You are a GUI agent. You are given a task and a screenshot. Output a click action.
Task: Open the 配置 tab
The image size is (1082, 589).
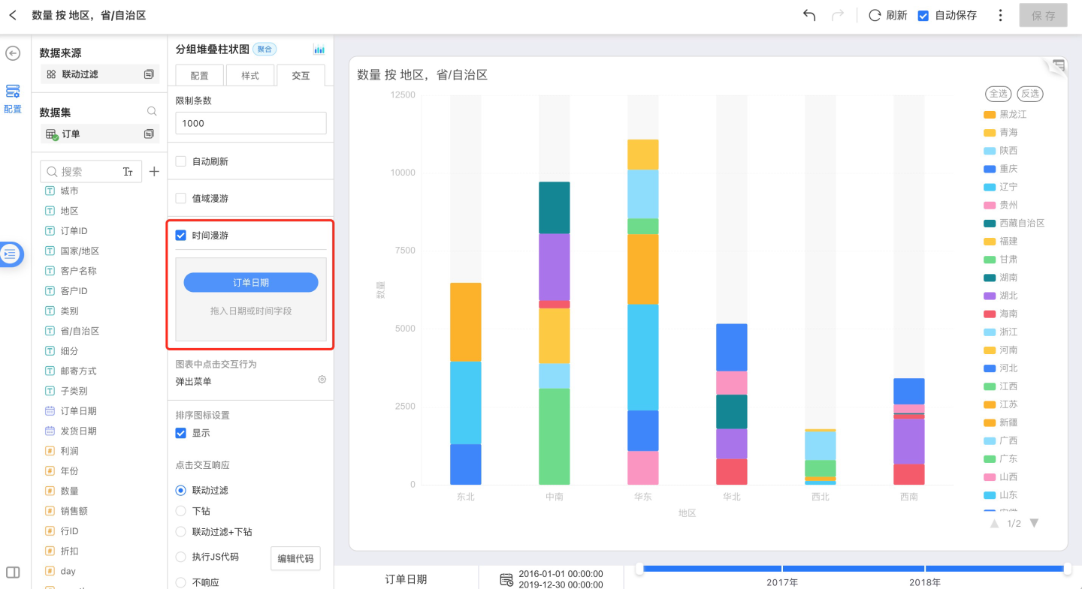coord(200,76)
